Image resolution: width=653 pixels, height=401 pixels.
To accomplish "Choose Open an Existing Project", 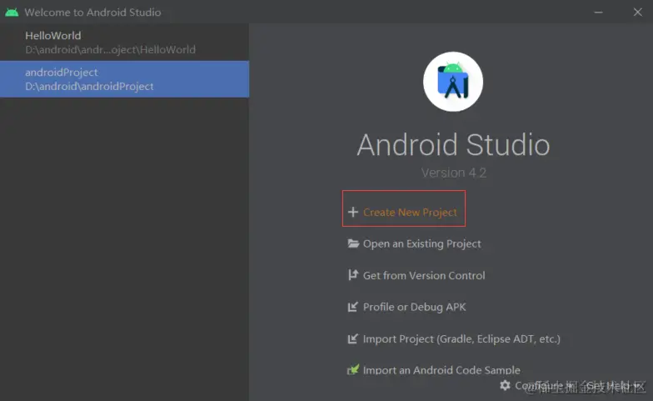I will (x=421, y=243).
